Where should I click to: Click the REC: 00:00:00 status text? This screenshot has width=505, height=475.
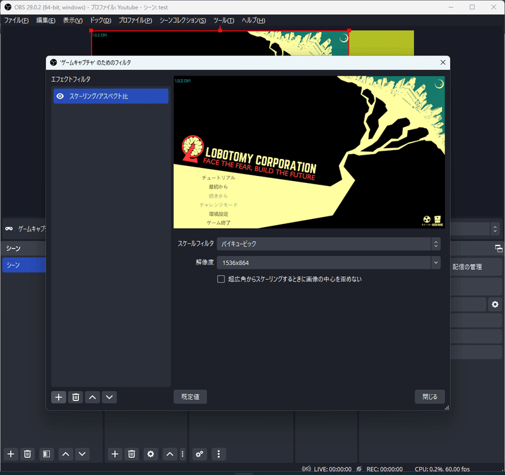point(384,469)
